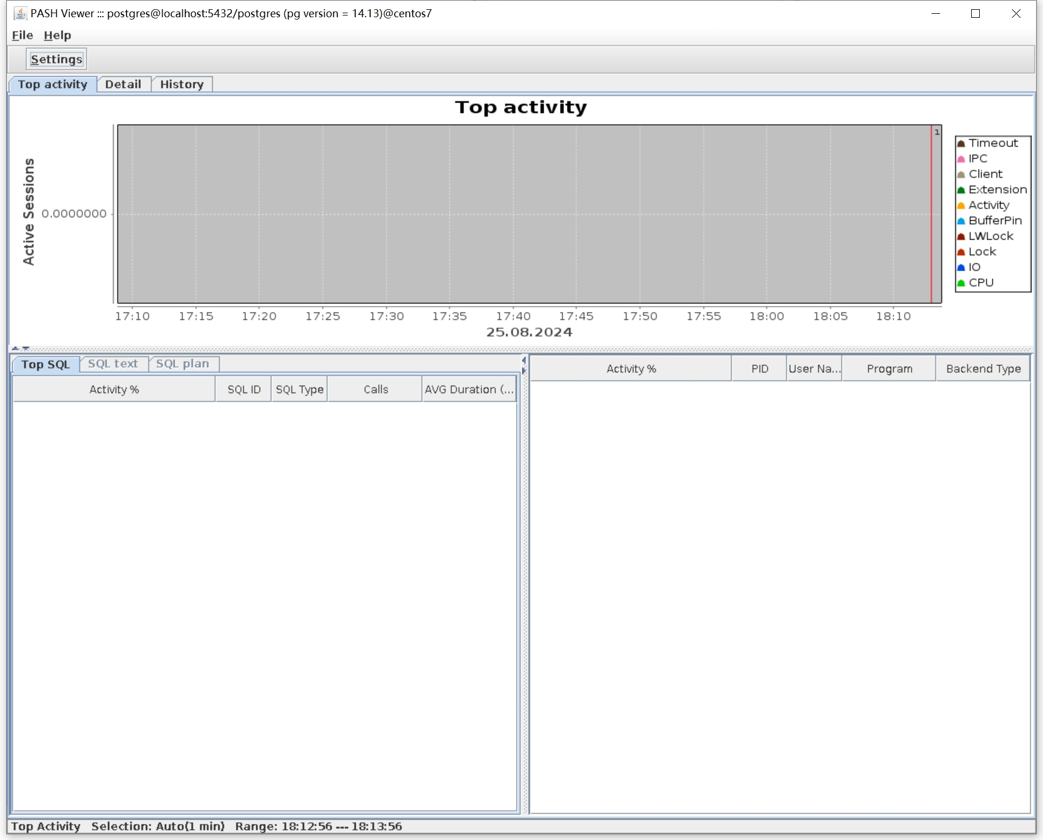Select the Top SQL tab
The image size is (1043, 840).
[x=45, y=364]
